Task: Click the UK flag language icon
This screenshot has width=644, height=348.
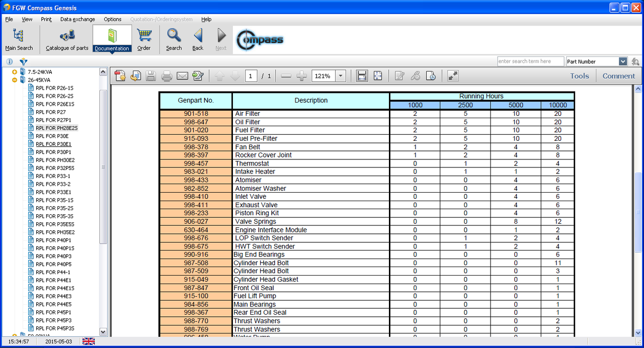Action: [89, 341]
